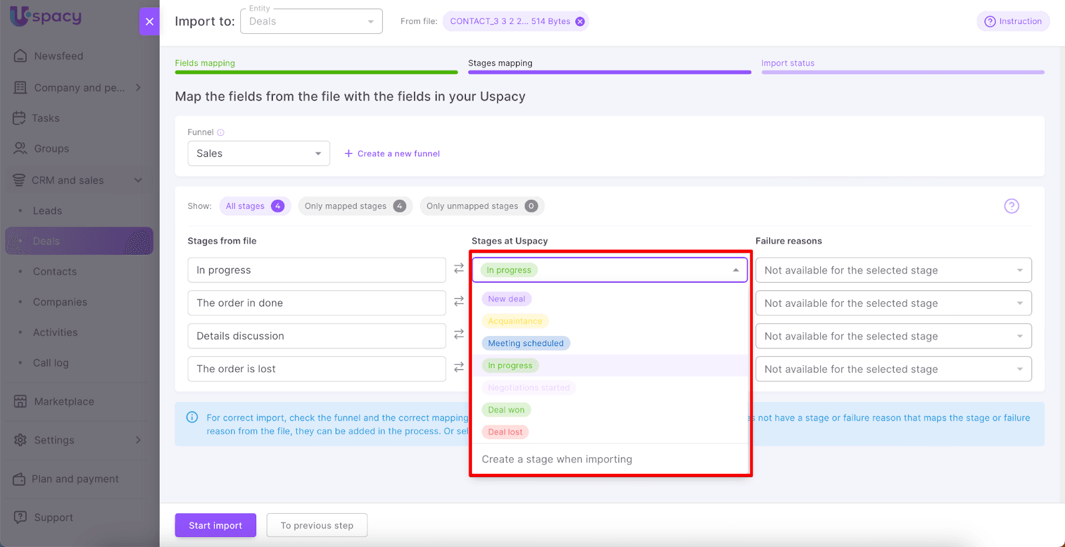Click the Uspacy logo
The height and width of the screenshot is (547, 1065).
46,17
